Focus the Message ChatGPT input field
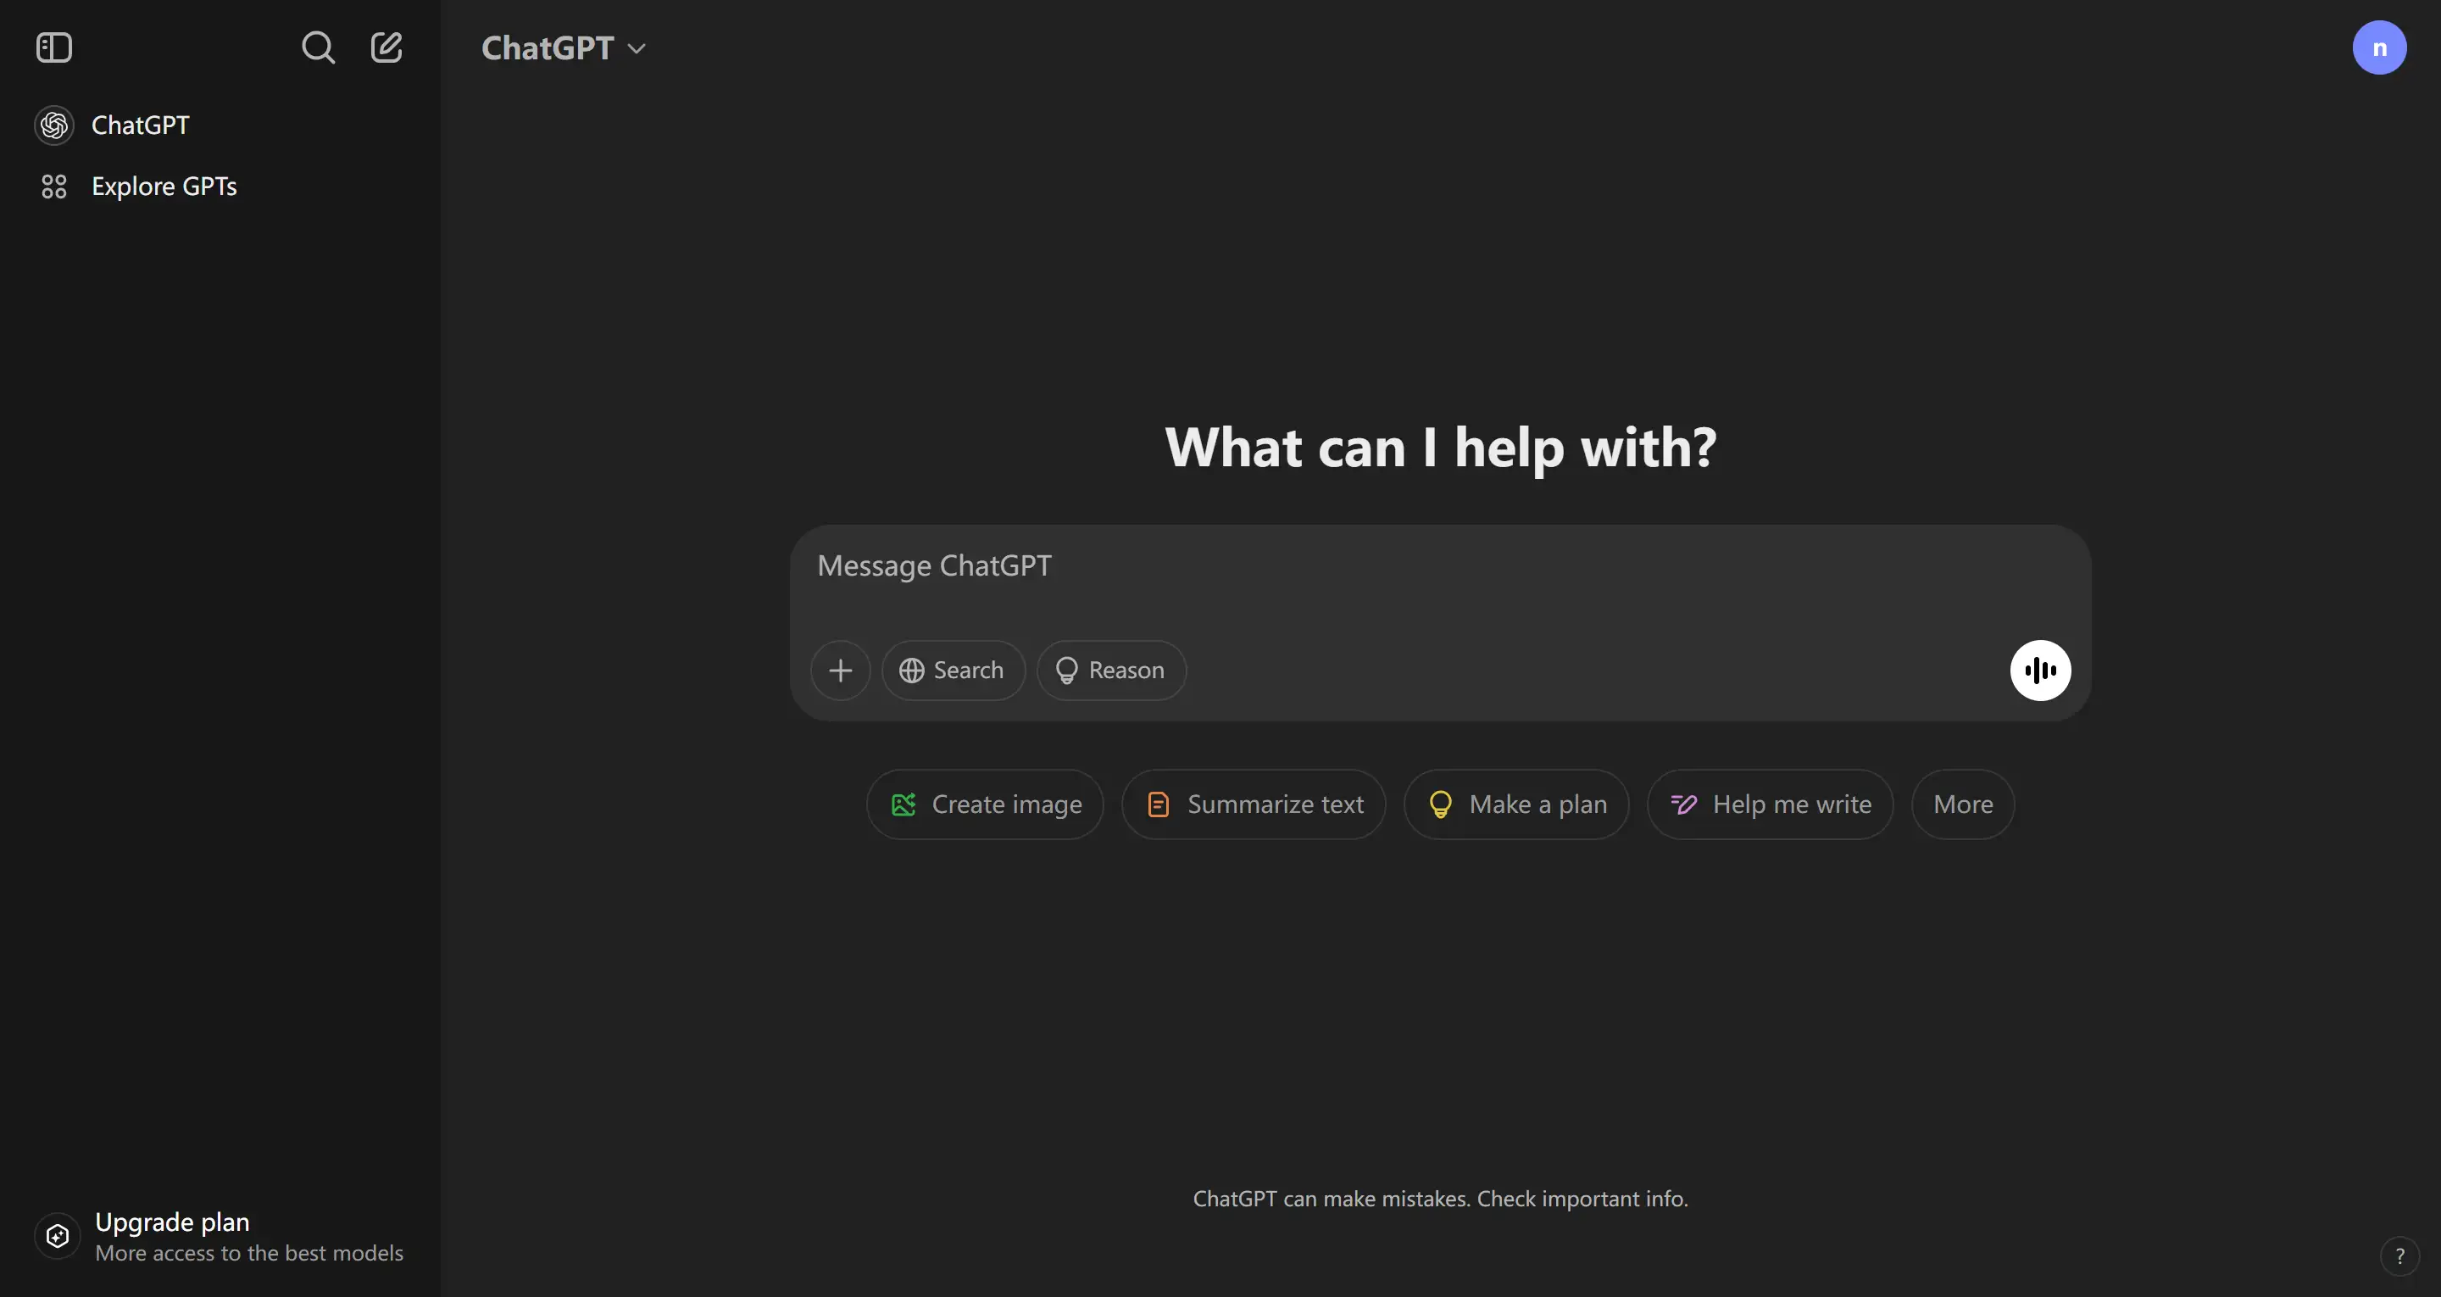 pyautogui.click(x=1440, y=566)
